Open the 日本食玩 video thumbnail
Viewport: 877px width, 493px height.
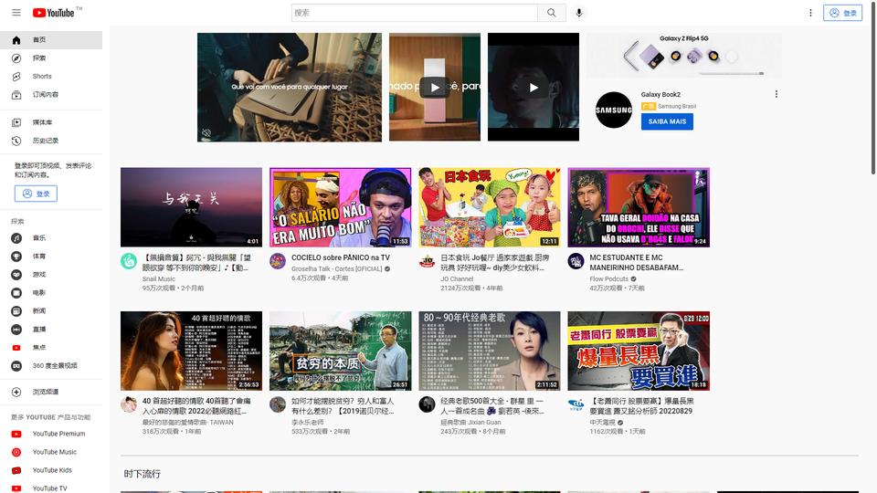pyautogui.click(x=490, y=207)
